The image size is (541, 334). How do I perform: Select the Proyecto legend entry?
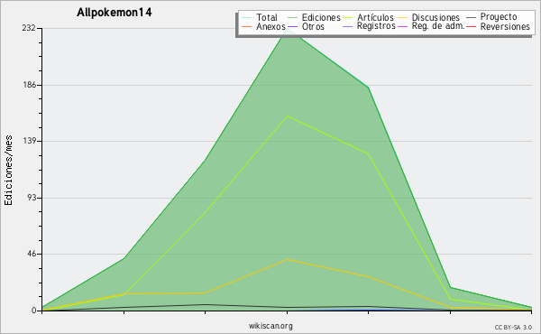491,17
